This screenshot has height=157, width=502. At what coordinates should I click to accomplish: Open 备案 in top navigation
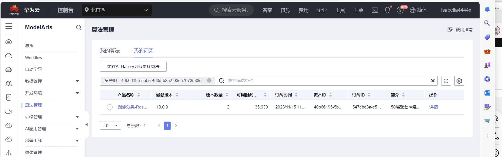(x=267, y=10)
